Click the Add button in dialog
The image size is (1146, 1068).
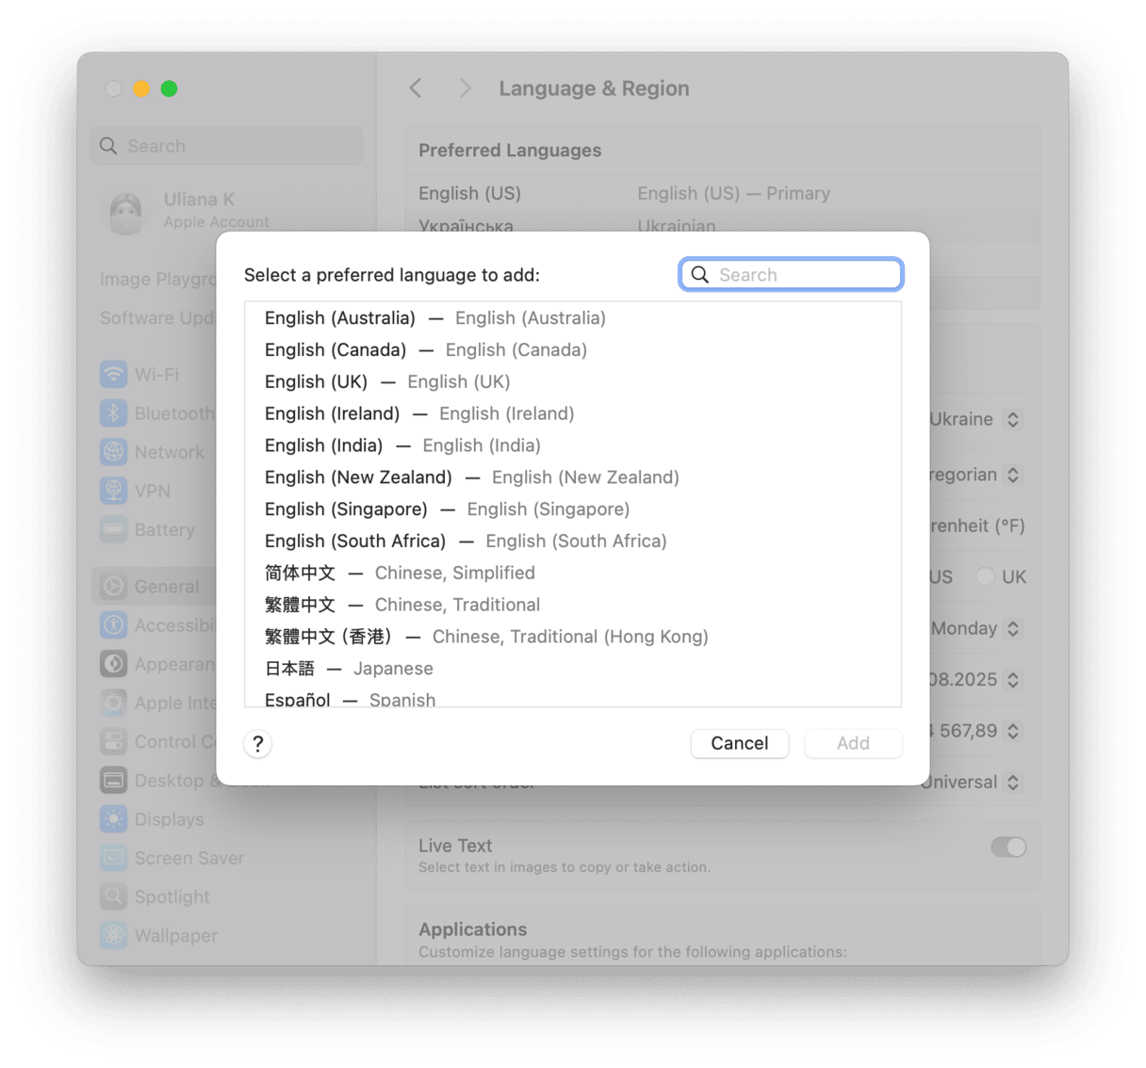pyautogui.click(x=853, y=743)
